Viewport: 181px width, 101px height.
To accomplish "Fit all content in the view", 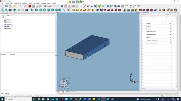I will point(3,10).
